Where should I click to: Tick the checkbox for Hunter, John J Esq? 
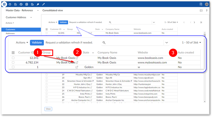(x=47, y=84)
